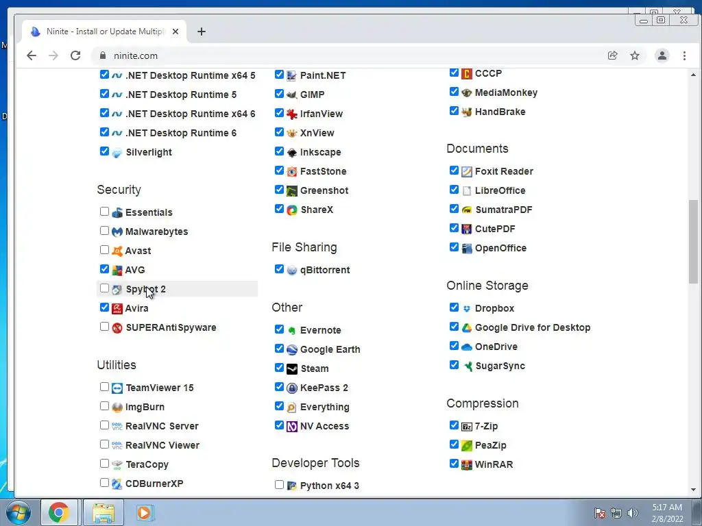Image resolution: width=702 pixels, height=526 pixels.
Task: Click the Dropbox icon
Action: coord(466,309)
